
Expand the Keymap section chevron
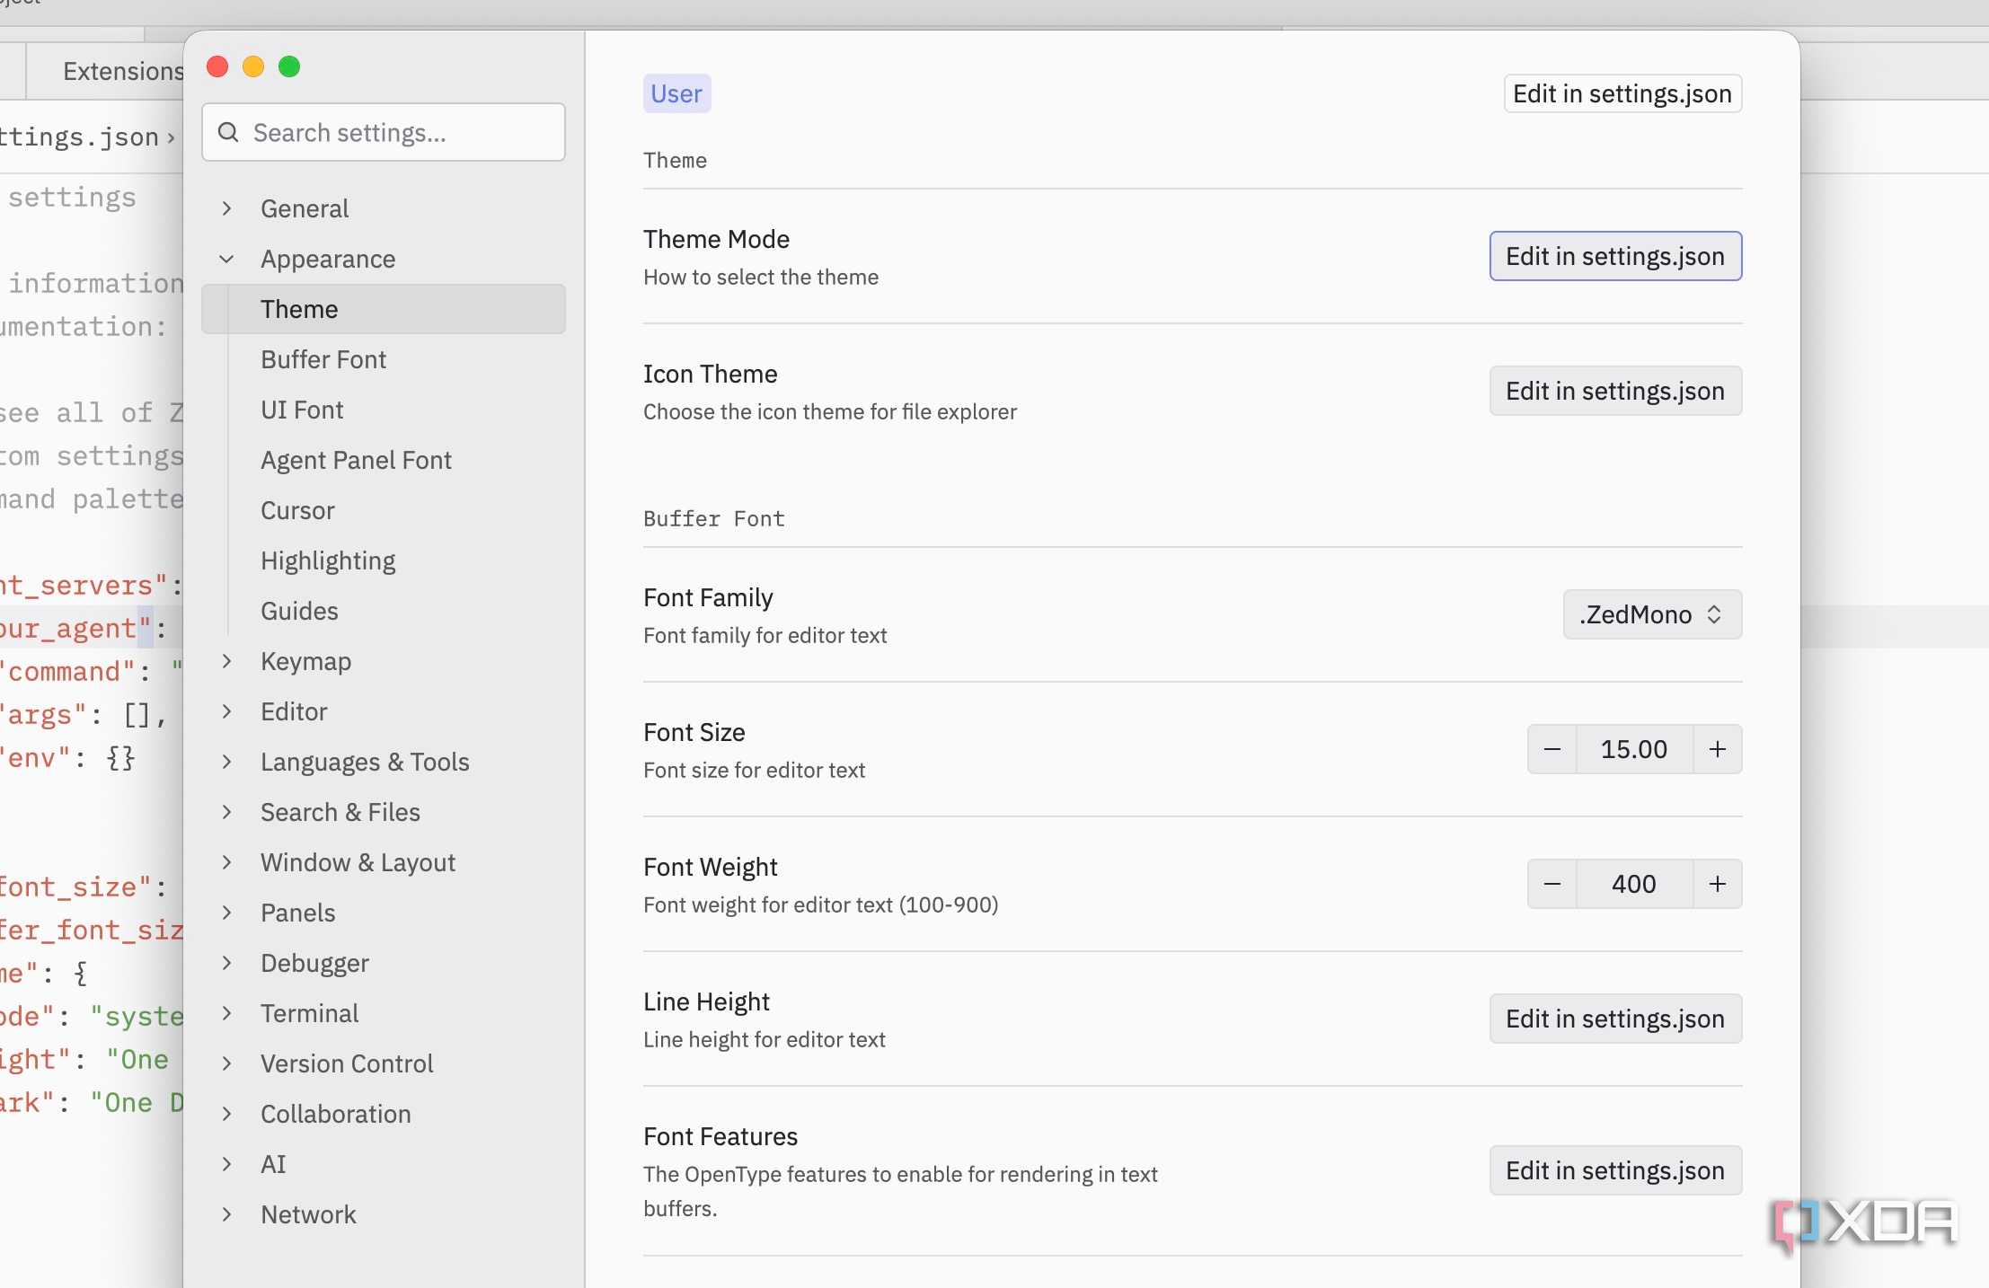(x=226, y=661)
